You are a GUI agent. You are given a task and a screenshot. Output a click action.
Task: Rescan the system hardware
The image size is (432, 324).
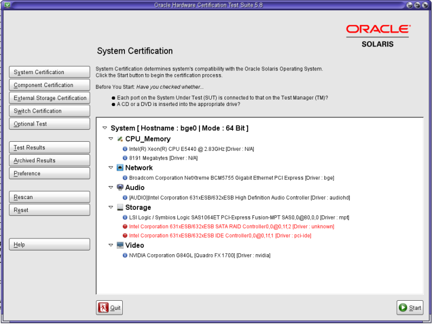[50, 197]
